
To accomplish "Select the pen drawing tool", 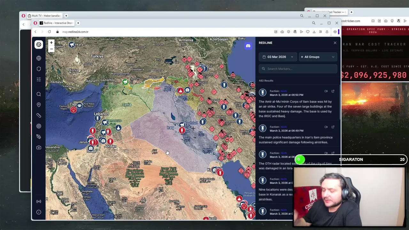I will (39, 137).
